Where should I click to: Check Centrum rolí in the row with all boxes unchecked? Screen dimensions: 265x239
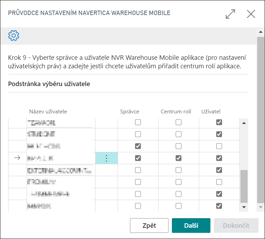pyautogui.click(x=178, y=182)
